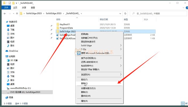Switch to large icons view layout
Screen dimensions: 188x107
(186, 104)
